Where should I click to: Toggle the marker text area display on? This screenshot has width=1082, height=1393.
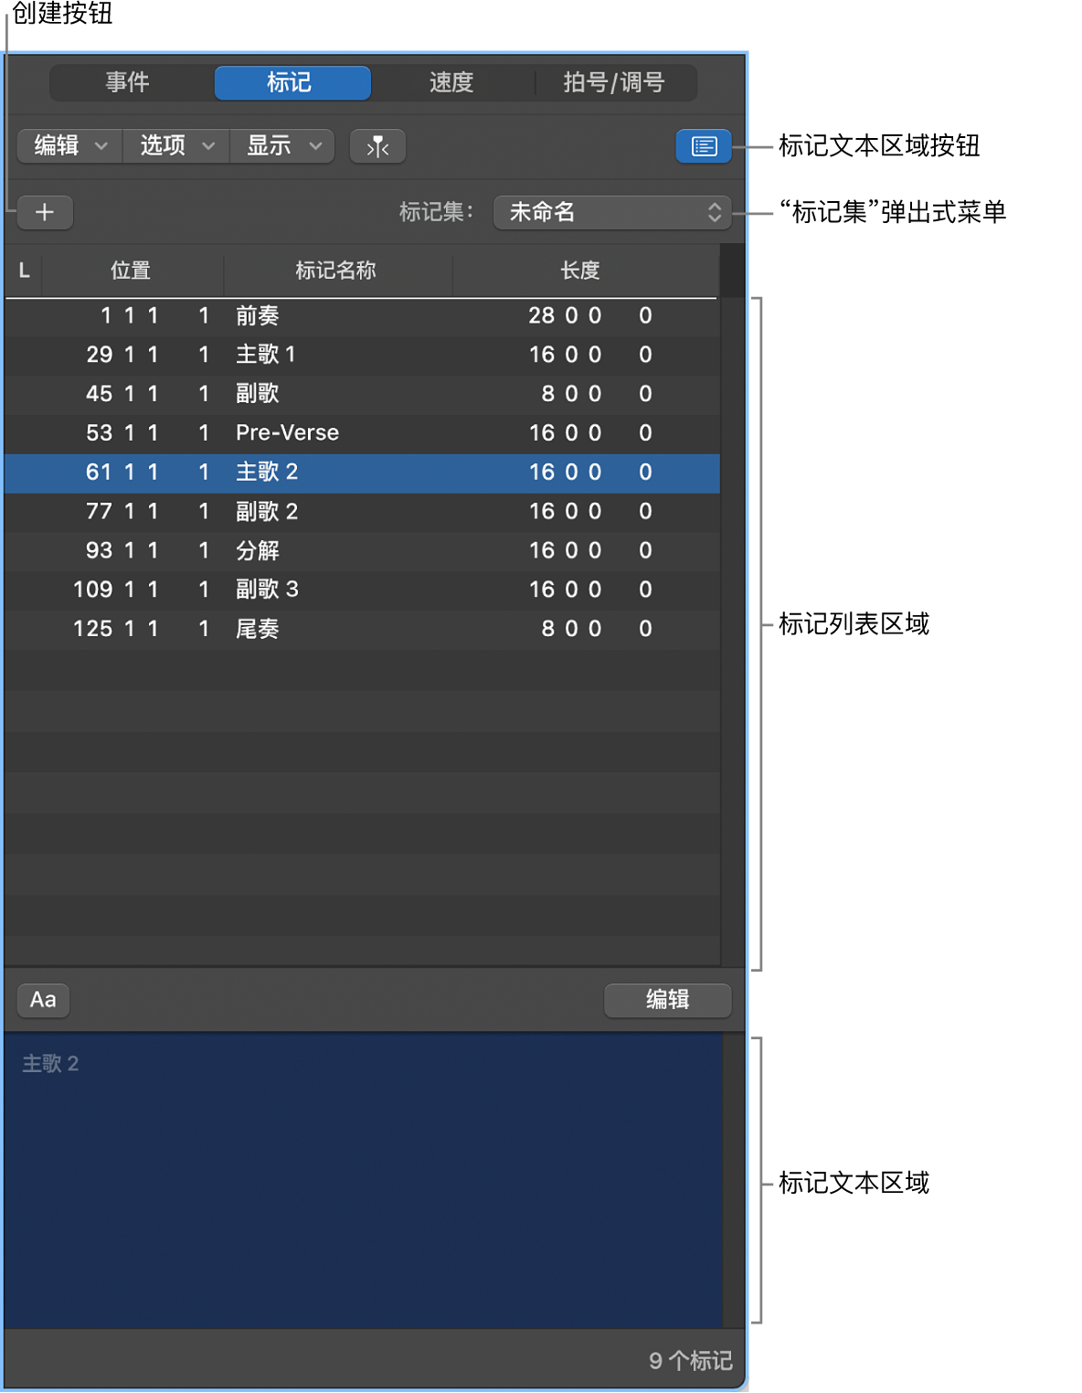point(702,146)
